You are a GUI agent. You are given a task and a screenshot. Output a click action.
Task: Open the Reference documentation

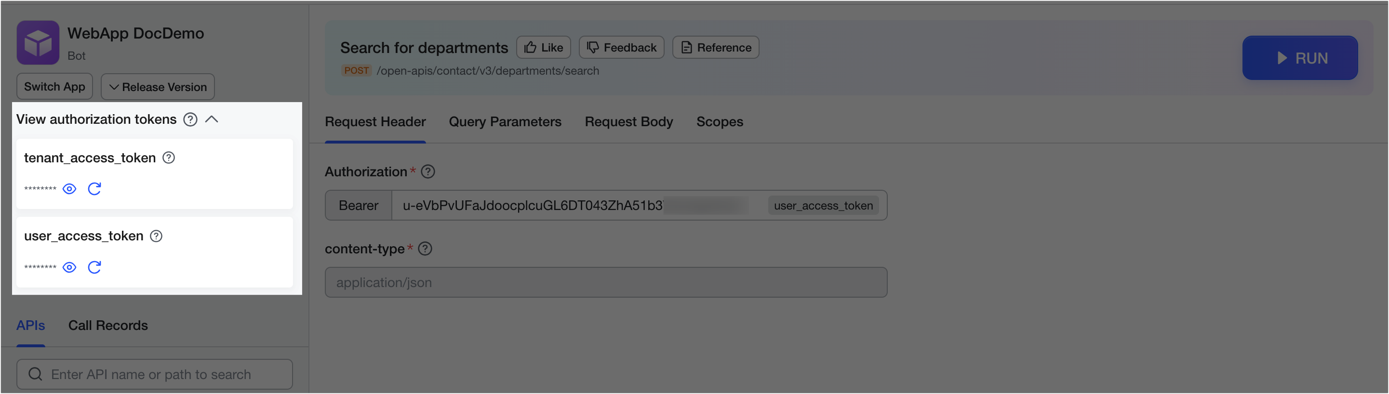tap(716, 47)
